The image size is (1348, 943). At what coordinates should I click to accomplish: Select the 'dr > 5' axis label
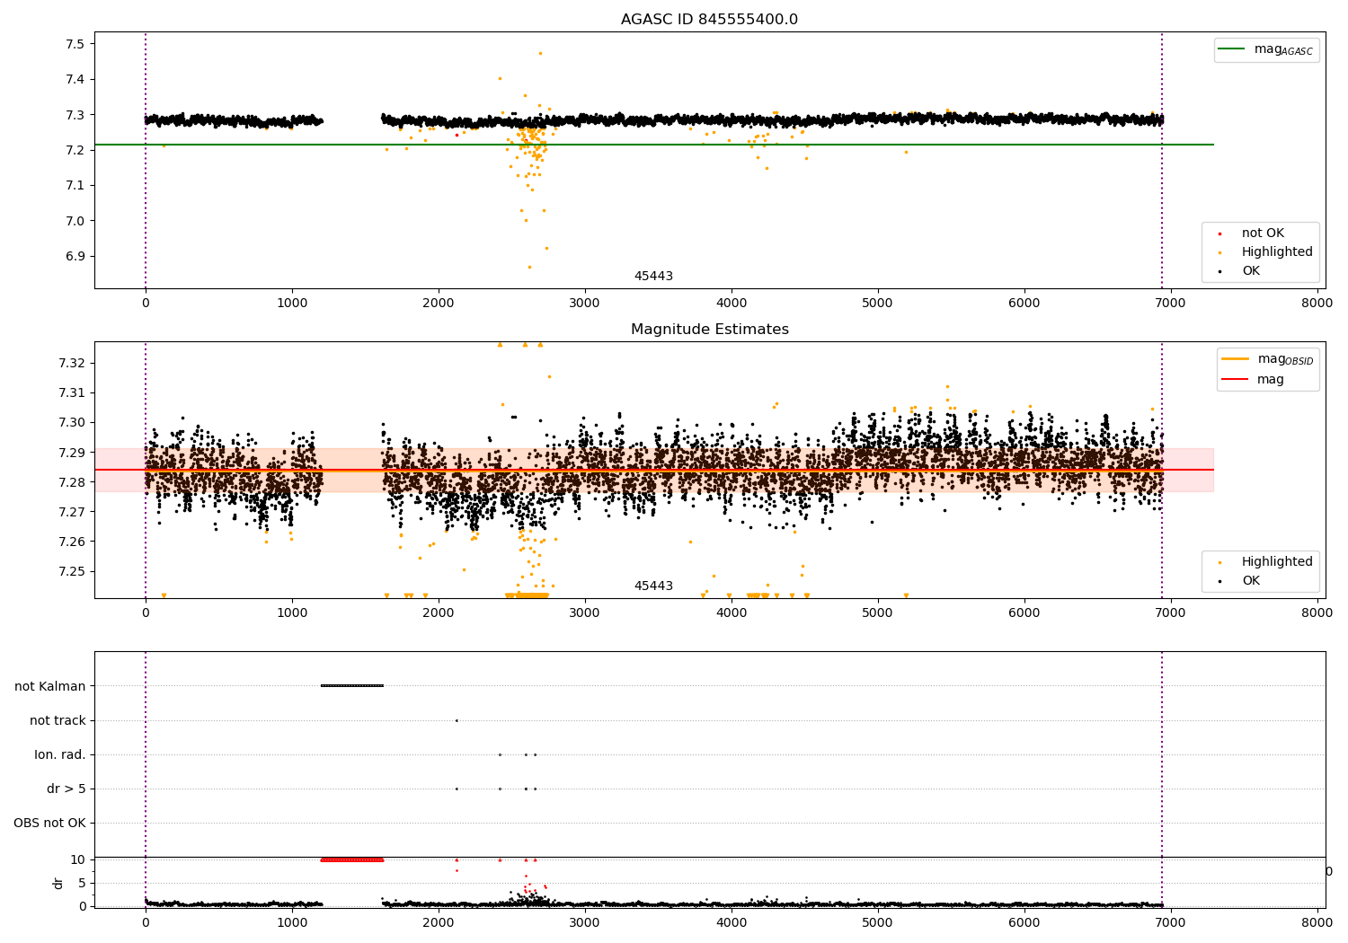(x=67, y=789)
